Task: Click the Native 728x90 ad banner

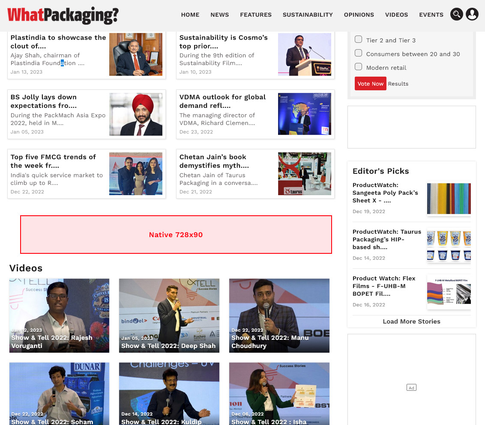Action: pyautogui.click(x=176, y=235)
